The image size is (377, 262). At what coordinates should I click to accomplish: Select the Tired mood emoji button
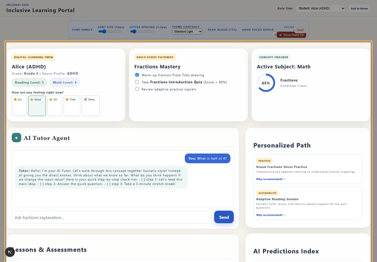pyautogui.click(x=72, y=106)
